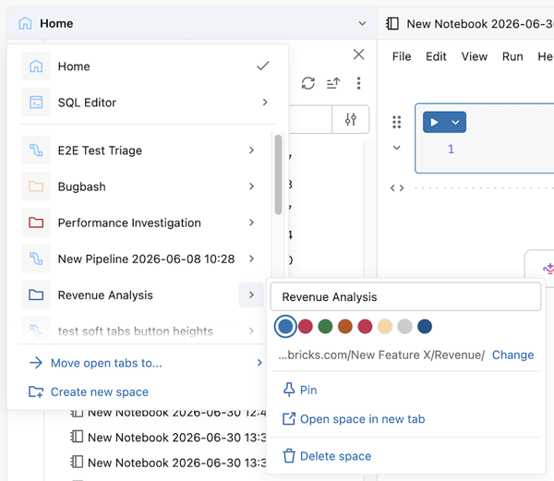Pick the light gray color swatch
Image resolution: width=554 pixels, height=481 pixels.
(x=405, y=326)
